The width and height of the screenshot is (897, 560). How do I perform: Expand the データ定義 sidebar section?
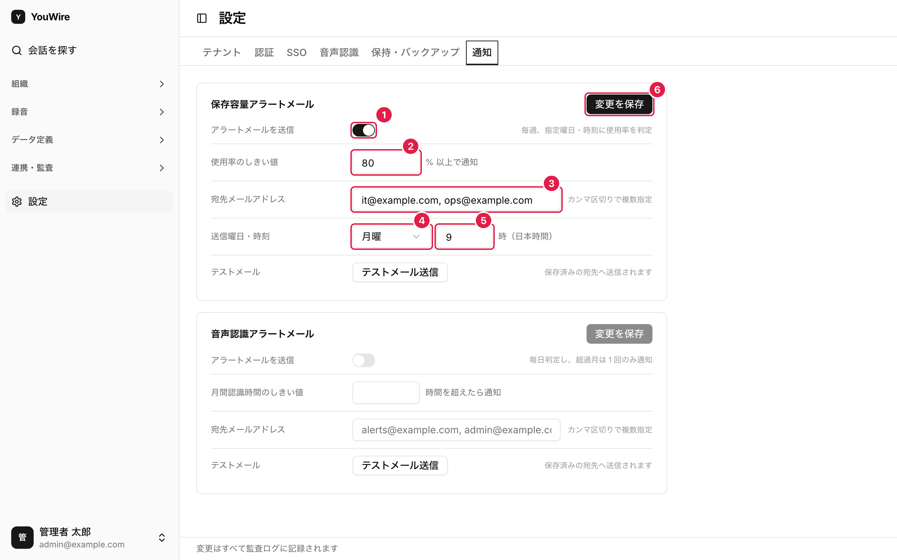click(89, 140)
